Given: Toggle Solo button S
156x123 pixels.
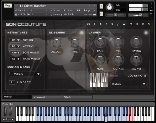Looking at the screenshot, I should [101, 6].
